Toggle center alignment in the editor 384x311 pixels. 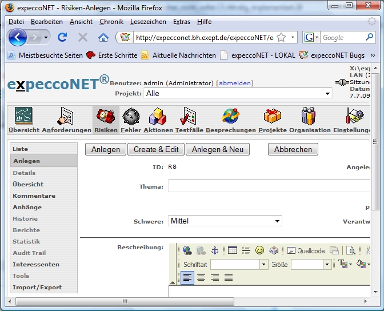pos(201,278)
